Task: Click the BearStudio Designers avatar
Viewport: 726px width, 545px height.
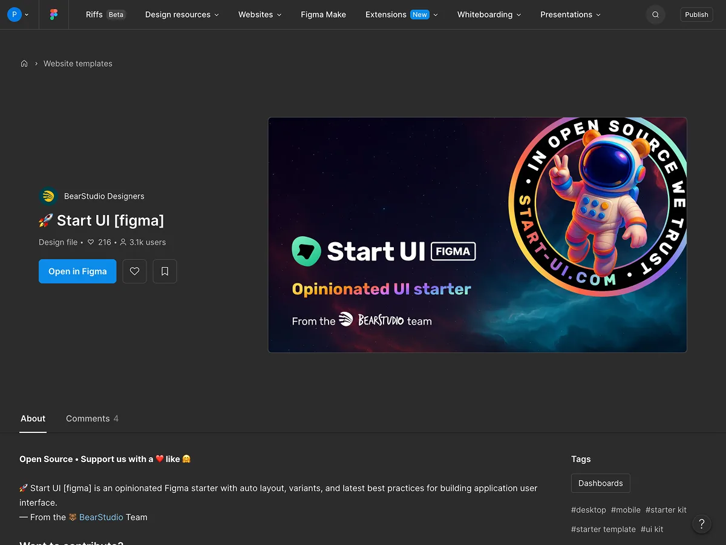Action: click(x=48, y=196)
